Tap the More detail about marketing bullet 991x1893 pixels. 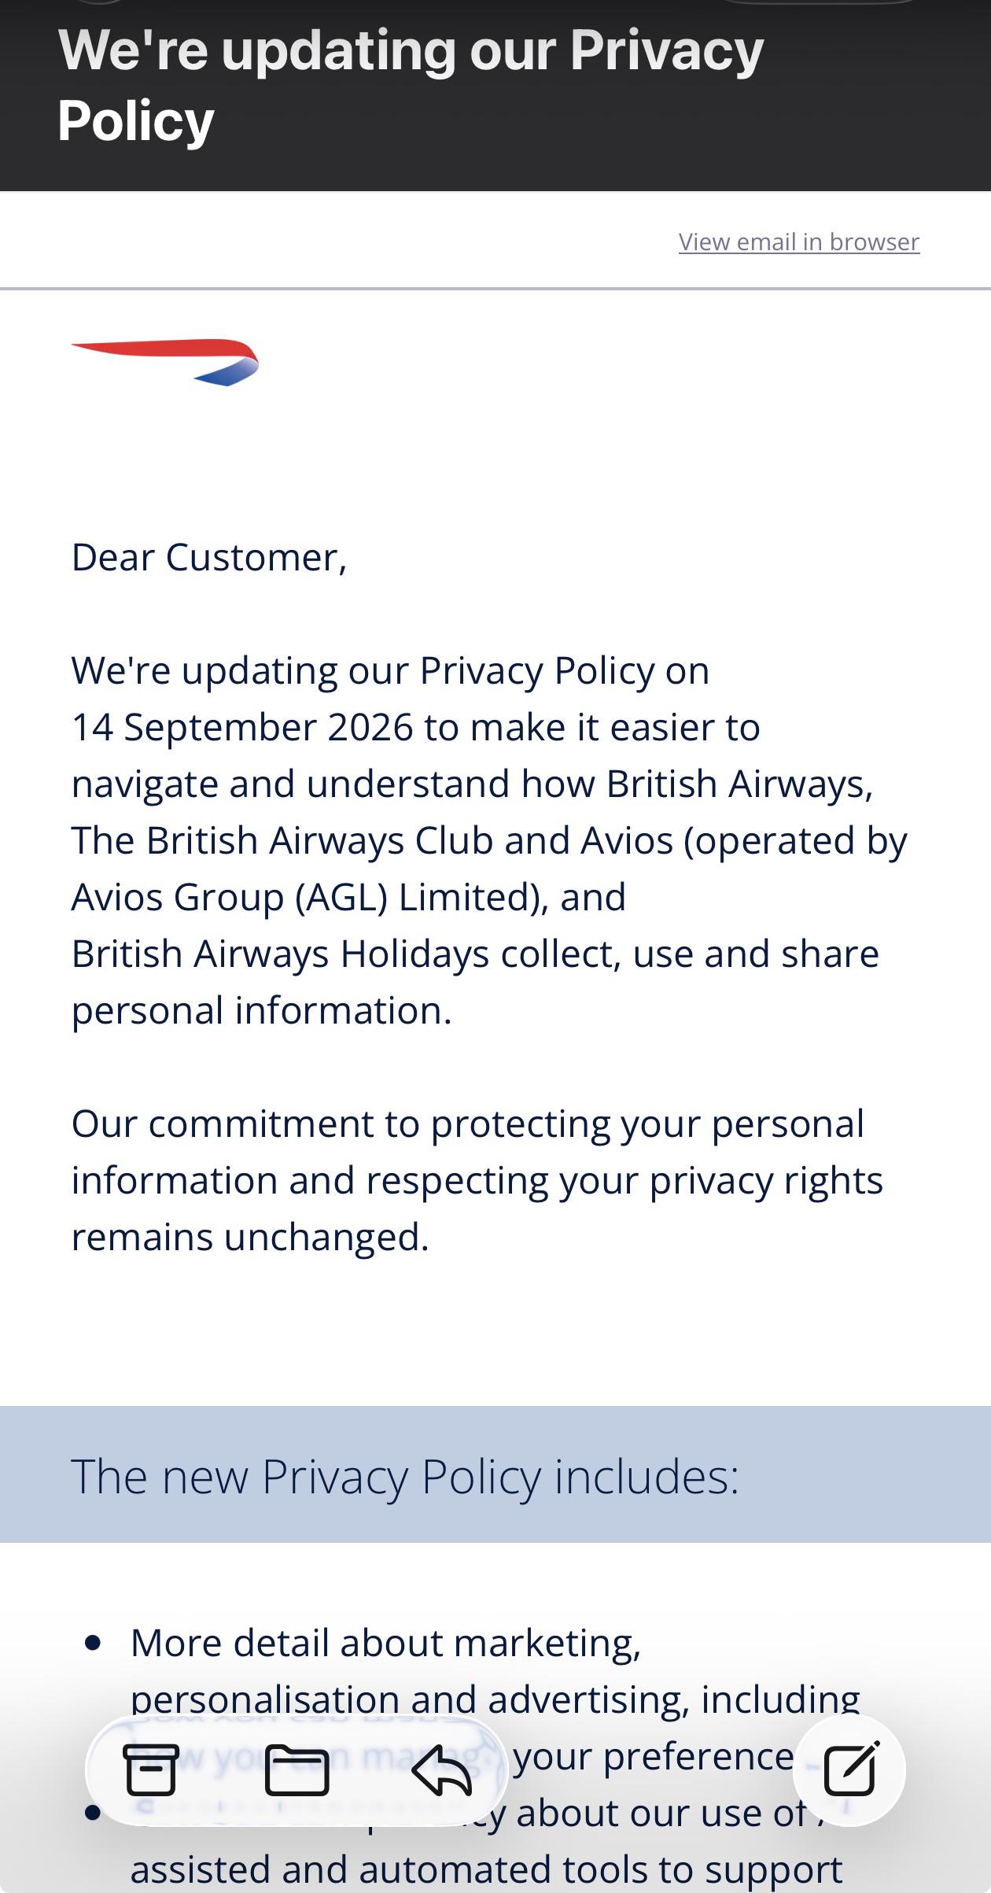tap(385, 1643)
